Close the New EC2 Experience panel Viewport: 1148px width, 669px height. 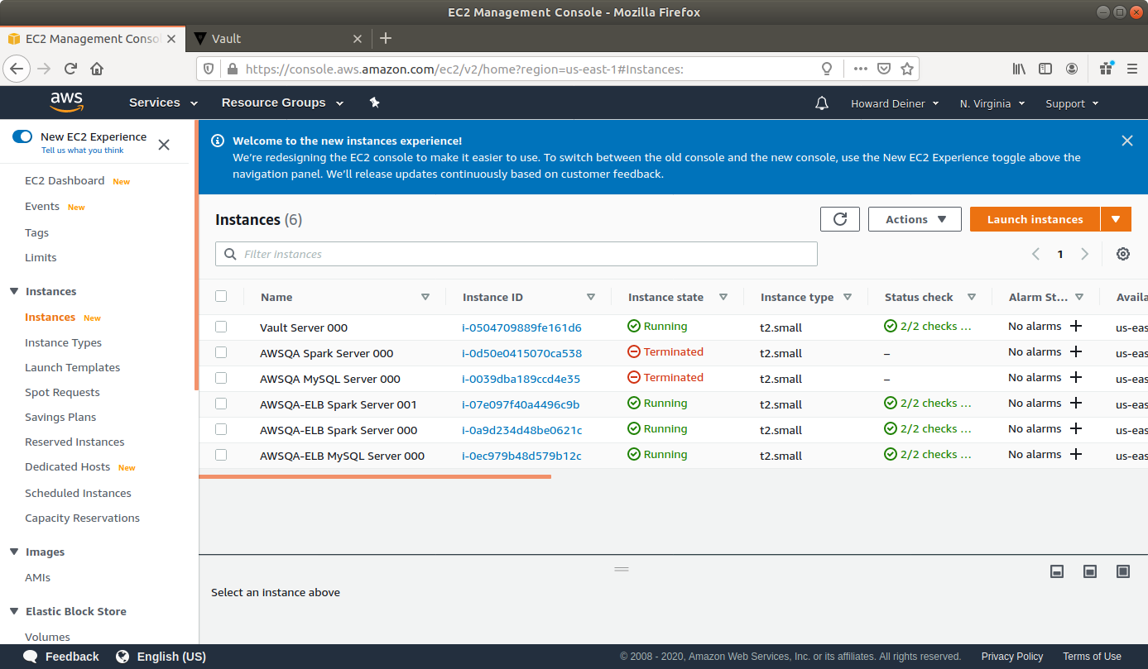pyautogui.click(x=164, y=145)
